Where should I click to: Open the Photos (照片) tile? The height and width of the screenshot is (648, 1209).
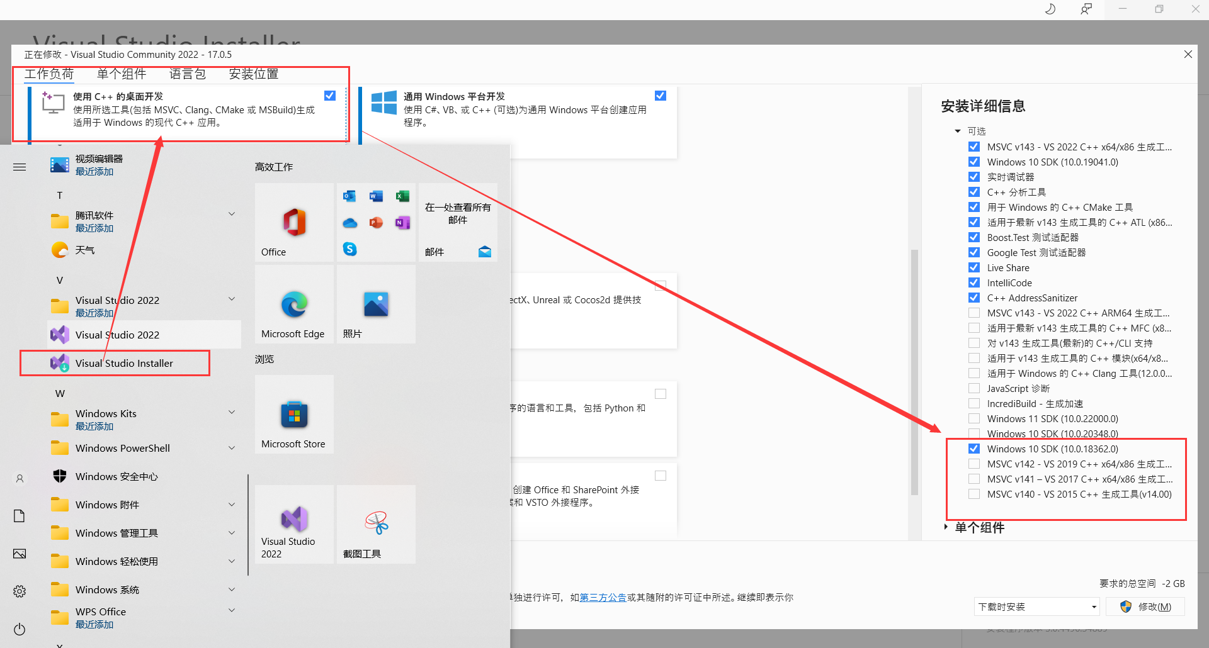pos(376,304)
